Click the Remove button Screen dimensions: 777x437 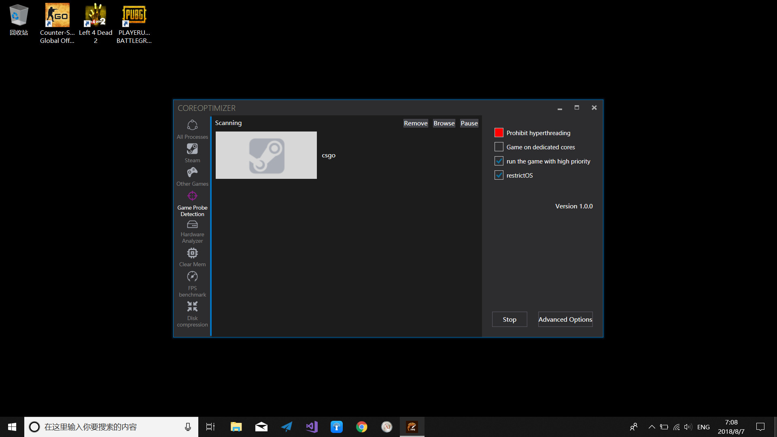(415, 123)
